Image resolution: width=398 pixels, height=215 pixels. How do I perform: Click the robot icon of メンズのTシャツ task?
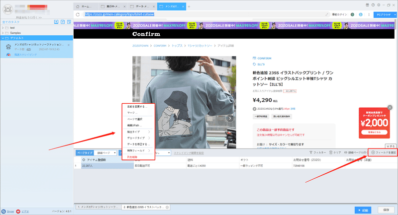(8, 47)
